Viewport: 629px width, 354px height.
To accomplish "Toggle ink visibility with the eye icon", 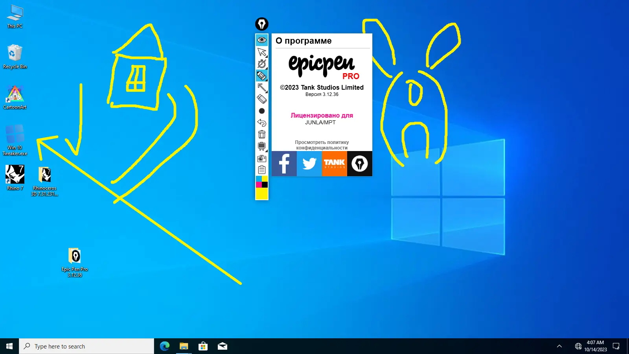I will point(262,40).
